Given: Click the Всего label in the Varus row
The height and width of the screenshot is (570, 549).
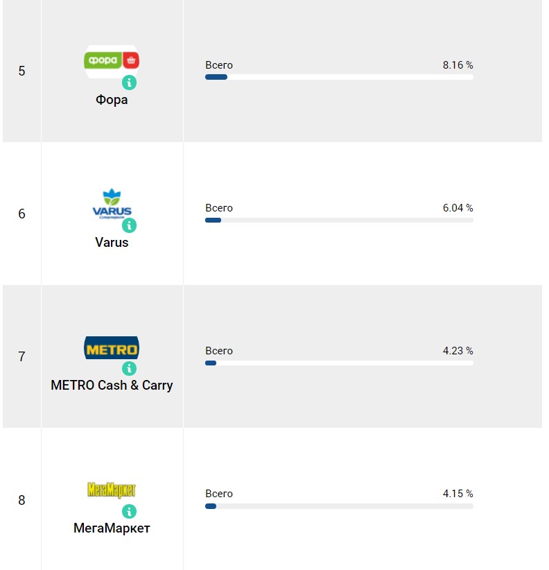Looking at the screenshot, I should (x=219, y=208).
